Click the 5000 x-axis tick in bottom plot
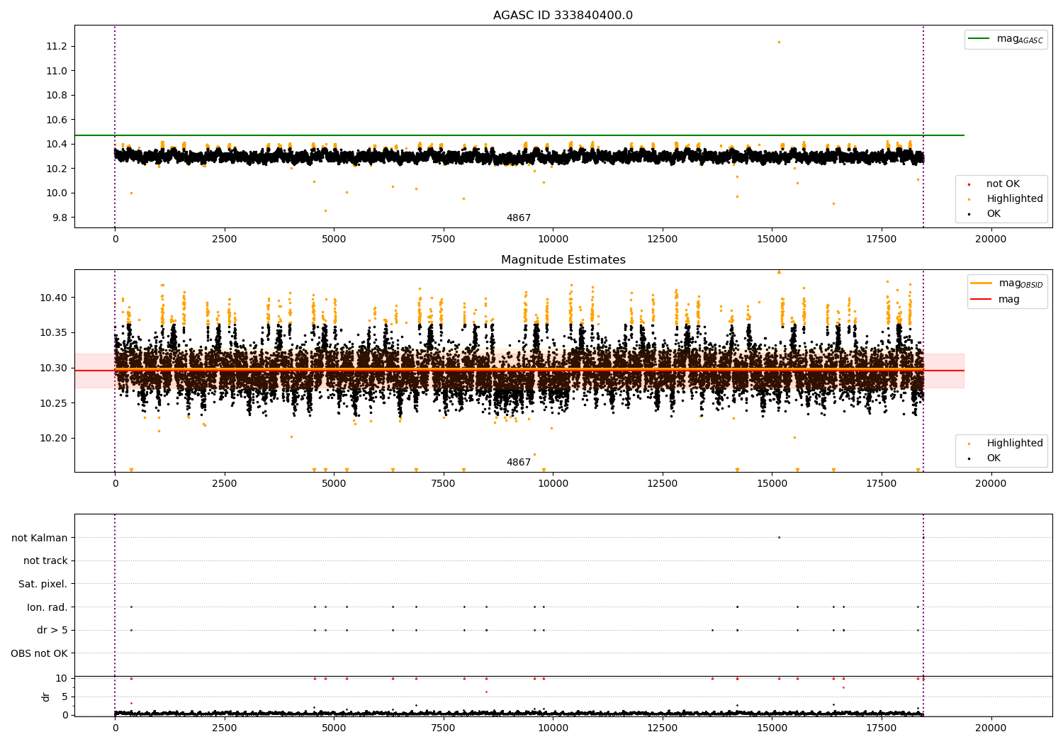 click(334, 728)
